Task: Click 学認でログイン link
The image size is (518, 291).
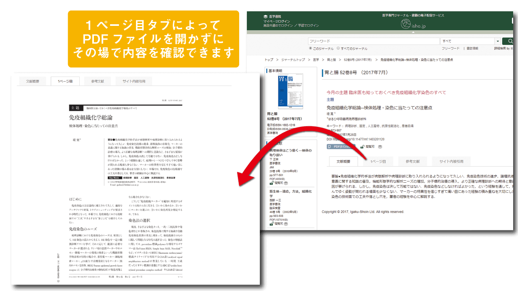Action: [309, 25]
